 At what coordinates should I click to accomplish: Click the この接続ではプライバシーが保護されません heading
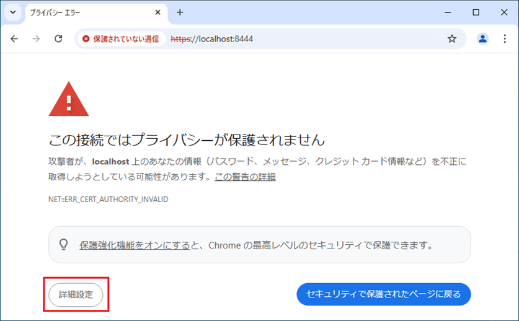(x=187, y=140)
